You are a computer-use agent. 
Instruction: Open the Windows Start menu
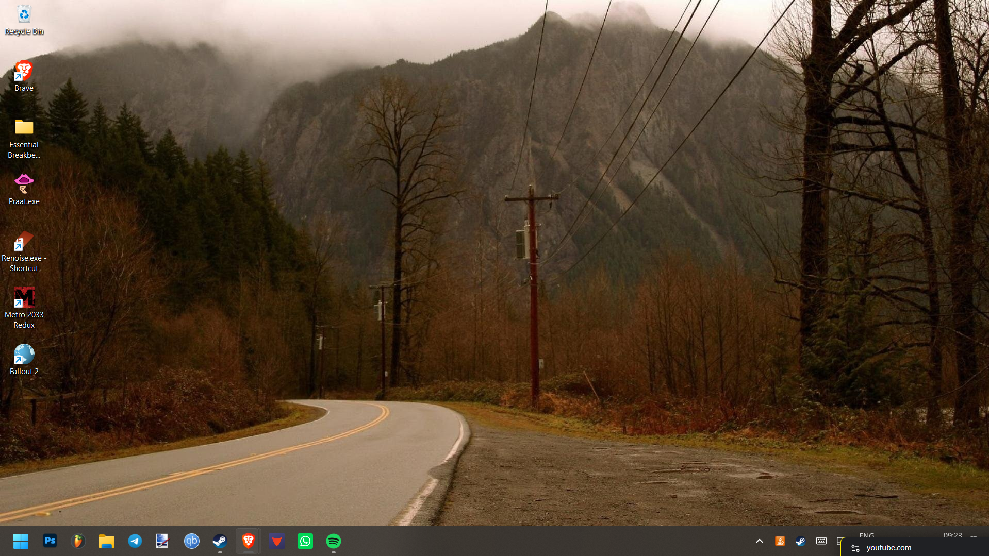(21, 541)
